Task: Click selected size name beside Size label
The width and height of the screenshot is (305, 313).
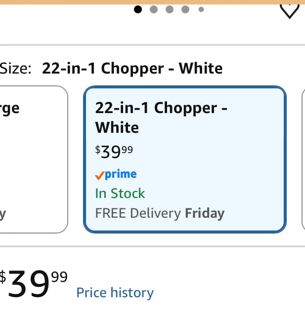Action: (132, 69)
